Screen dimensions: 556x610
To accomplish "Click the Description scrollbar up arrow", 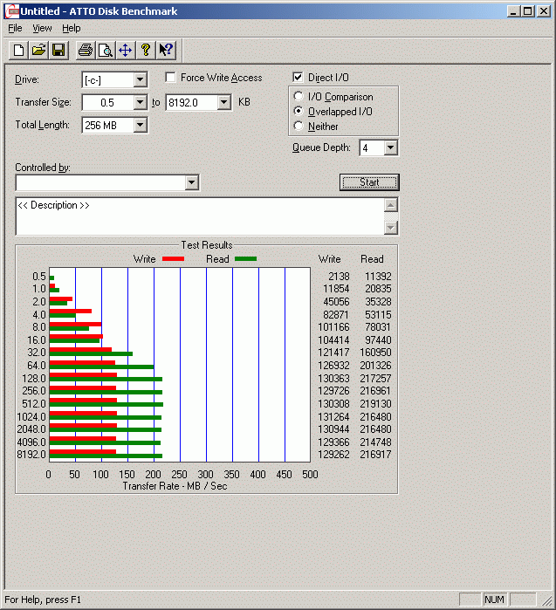I will tap(391, 205).
